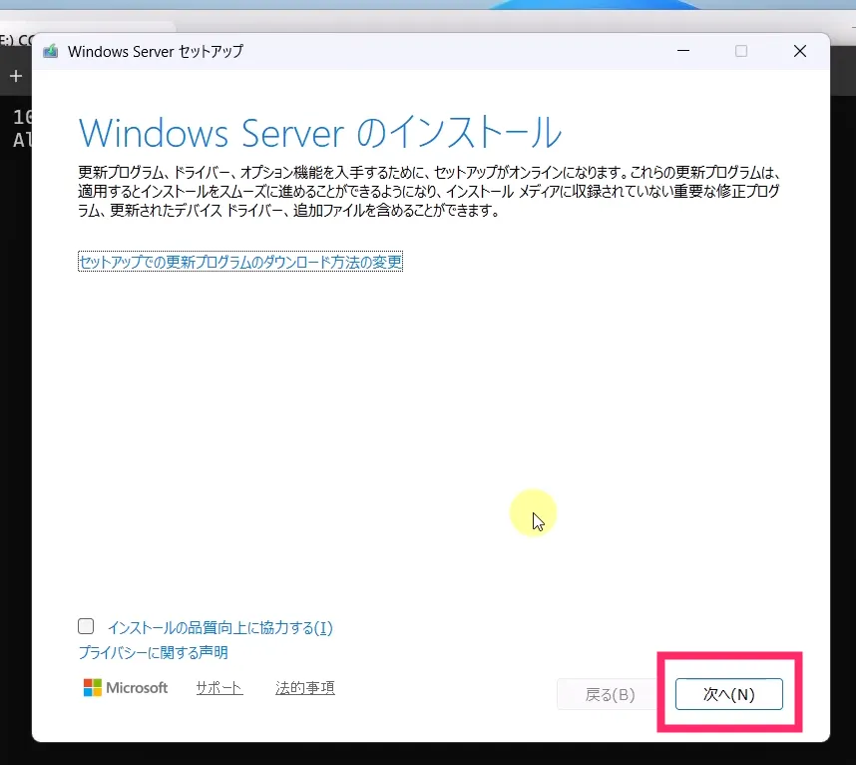856x765 pixels.
Task: Click the greyed-out maximize window icon
Action: (x=741, y=51)
